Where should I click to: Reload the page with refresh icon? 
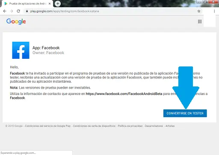pyautogui.click(x=18, y=11)
